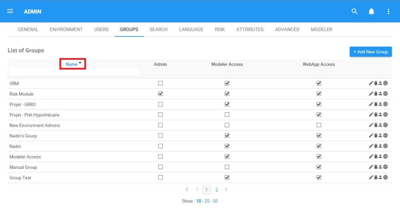Image resolution: width=400 pixels, height=208 pixels.
Task: Switch to the General tab
Action: point(28,29)
